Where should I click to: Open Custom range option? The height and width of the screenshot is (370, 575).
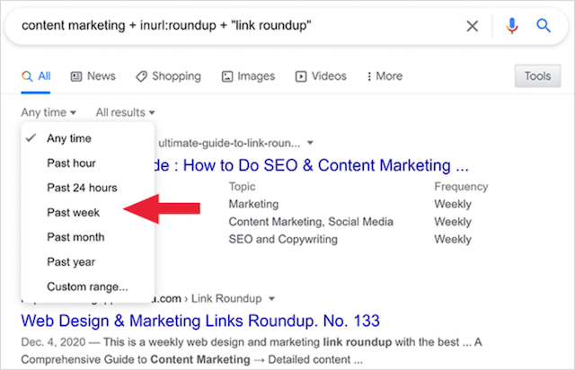click(x=87, y=286)
